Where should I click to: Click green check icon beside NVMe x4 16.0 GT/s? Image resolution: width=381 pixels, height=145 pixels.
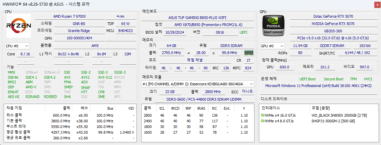pyautogui.click(x=263, y=115)
